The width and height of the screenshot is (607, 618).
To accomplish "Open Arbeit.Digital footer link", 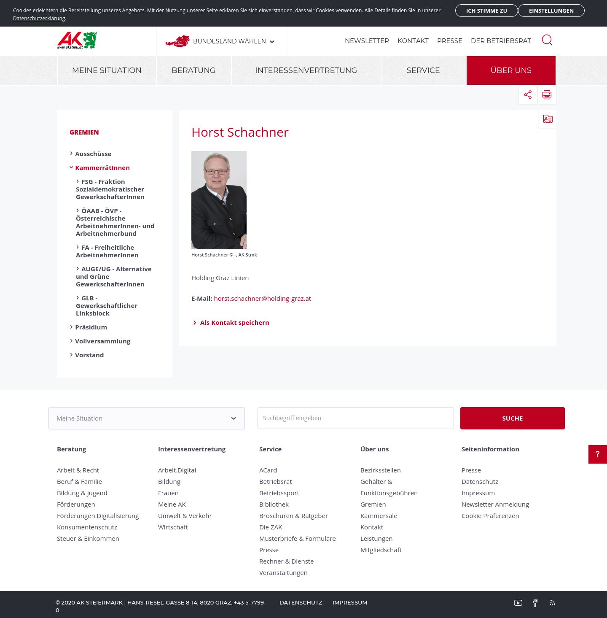I will tap(177, 470).
